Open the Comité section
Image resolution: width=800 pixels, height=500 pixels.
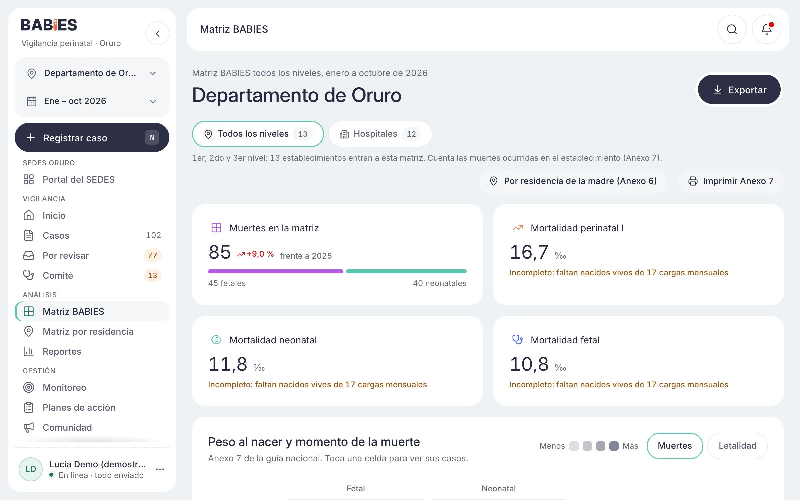pyautogui.click(x=92, y=275)
